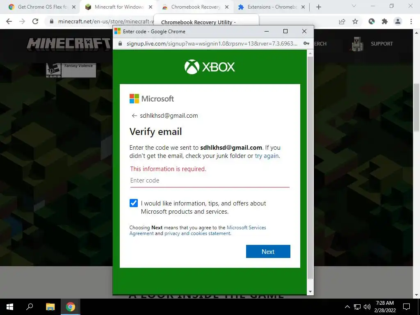This screenshot has height=315, width=420.
Task: Focus the Enter code field
Action: click(x=210, y=180)
